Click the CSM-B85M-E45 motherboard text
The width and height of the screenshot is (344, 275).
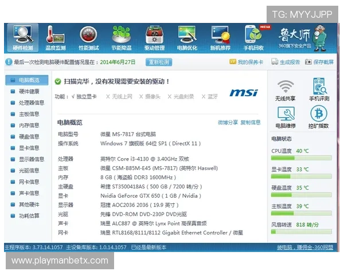(159, 168)
